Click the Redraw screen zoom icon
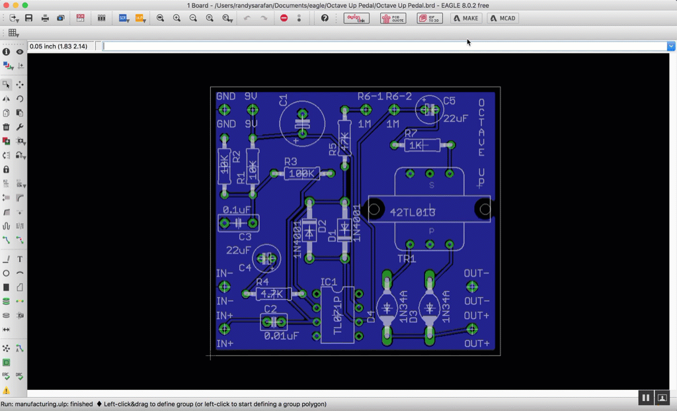The width and height of the screenshot is (677, 411). coord(210,18)
